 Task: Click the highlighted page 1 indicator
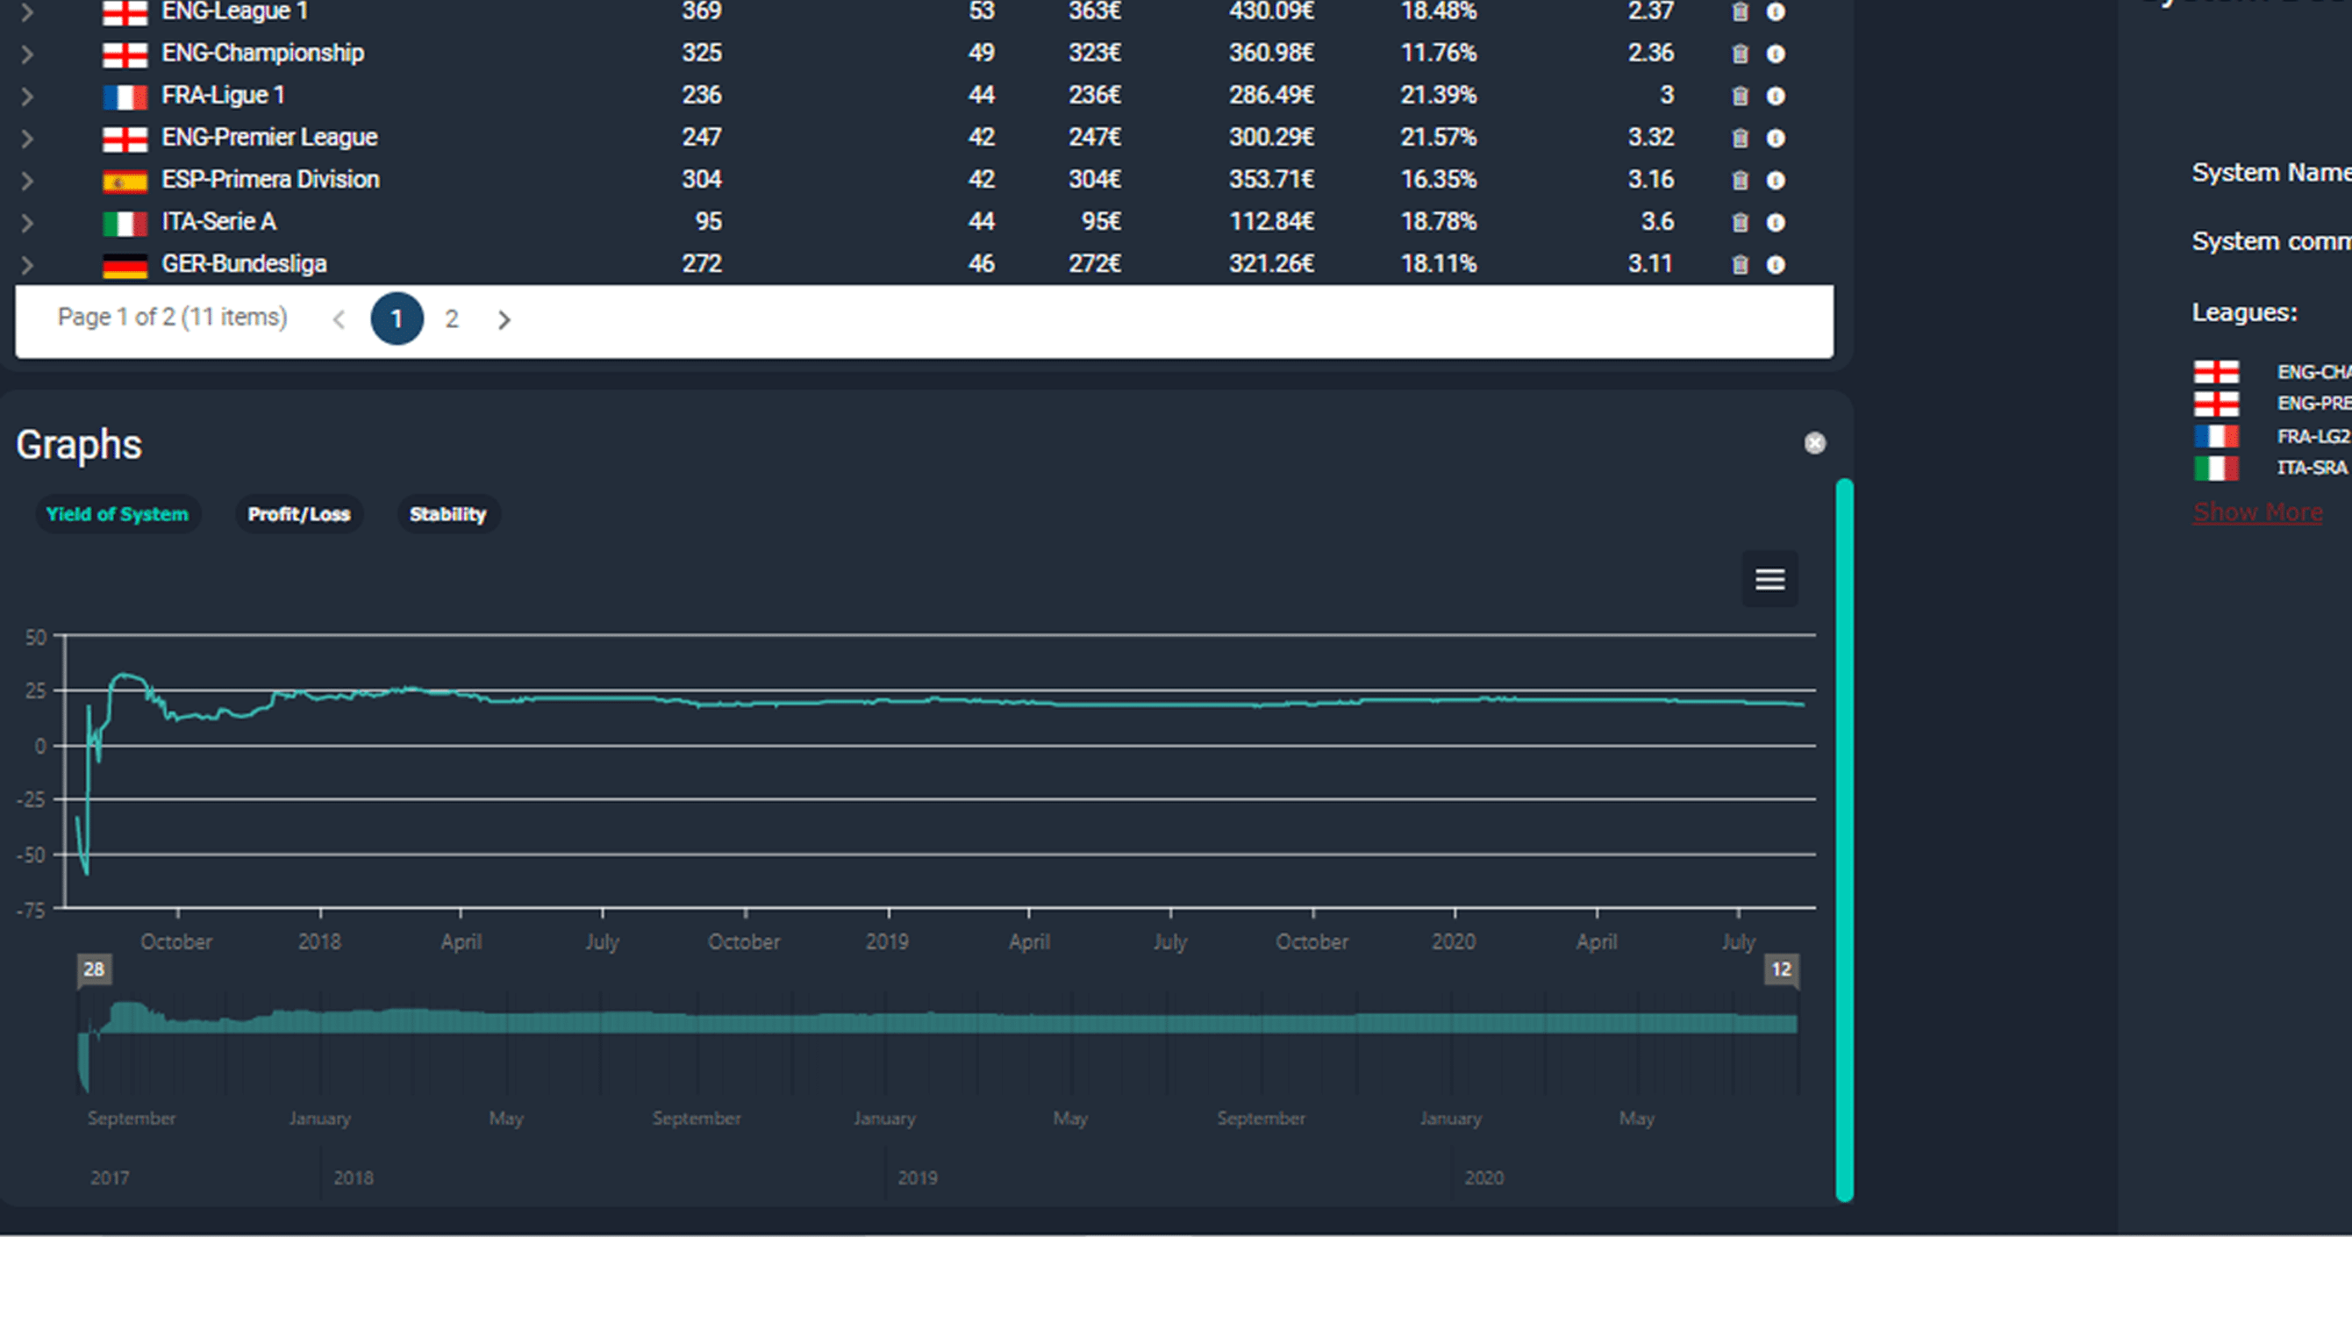click(397, 318)
